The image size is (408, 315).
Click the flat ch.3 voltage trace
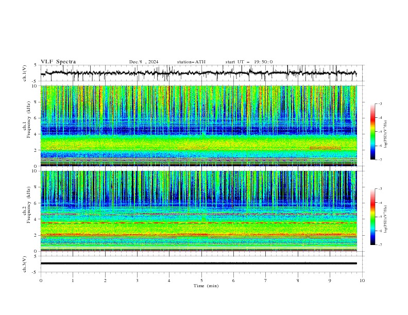[x=198, y=264]
